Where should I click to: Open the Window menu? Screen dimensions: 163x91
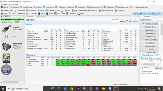[x=11, y=4]
